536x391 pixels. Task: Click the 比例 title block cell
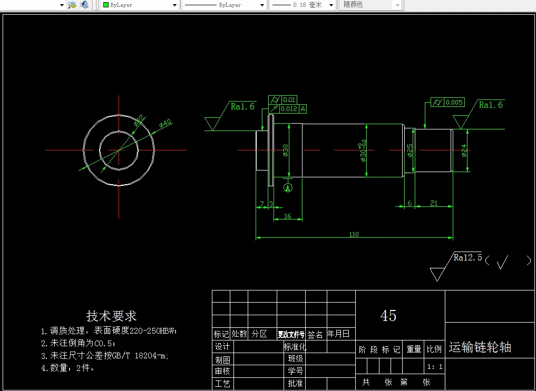click(434, 349)
